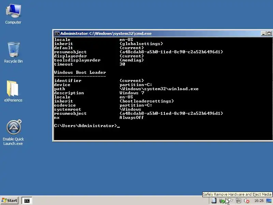Click the Show Desktop tray icon
Image resolution: width=273 pixels, height=205 pixels.
click(269, 201)
